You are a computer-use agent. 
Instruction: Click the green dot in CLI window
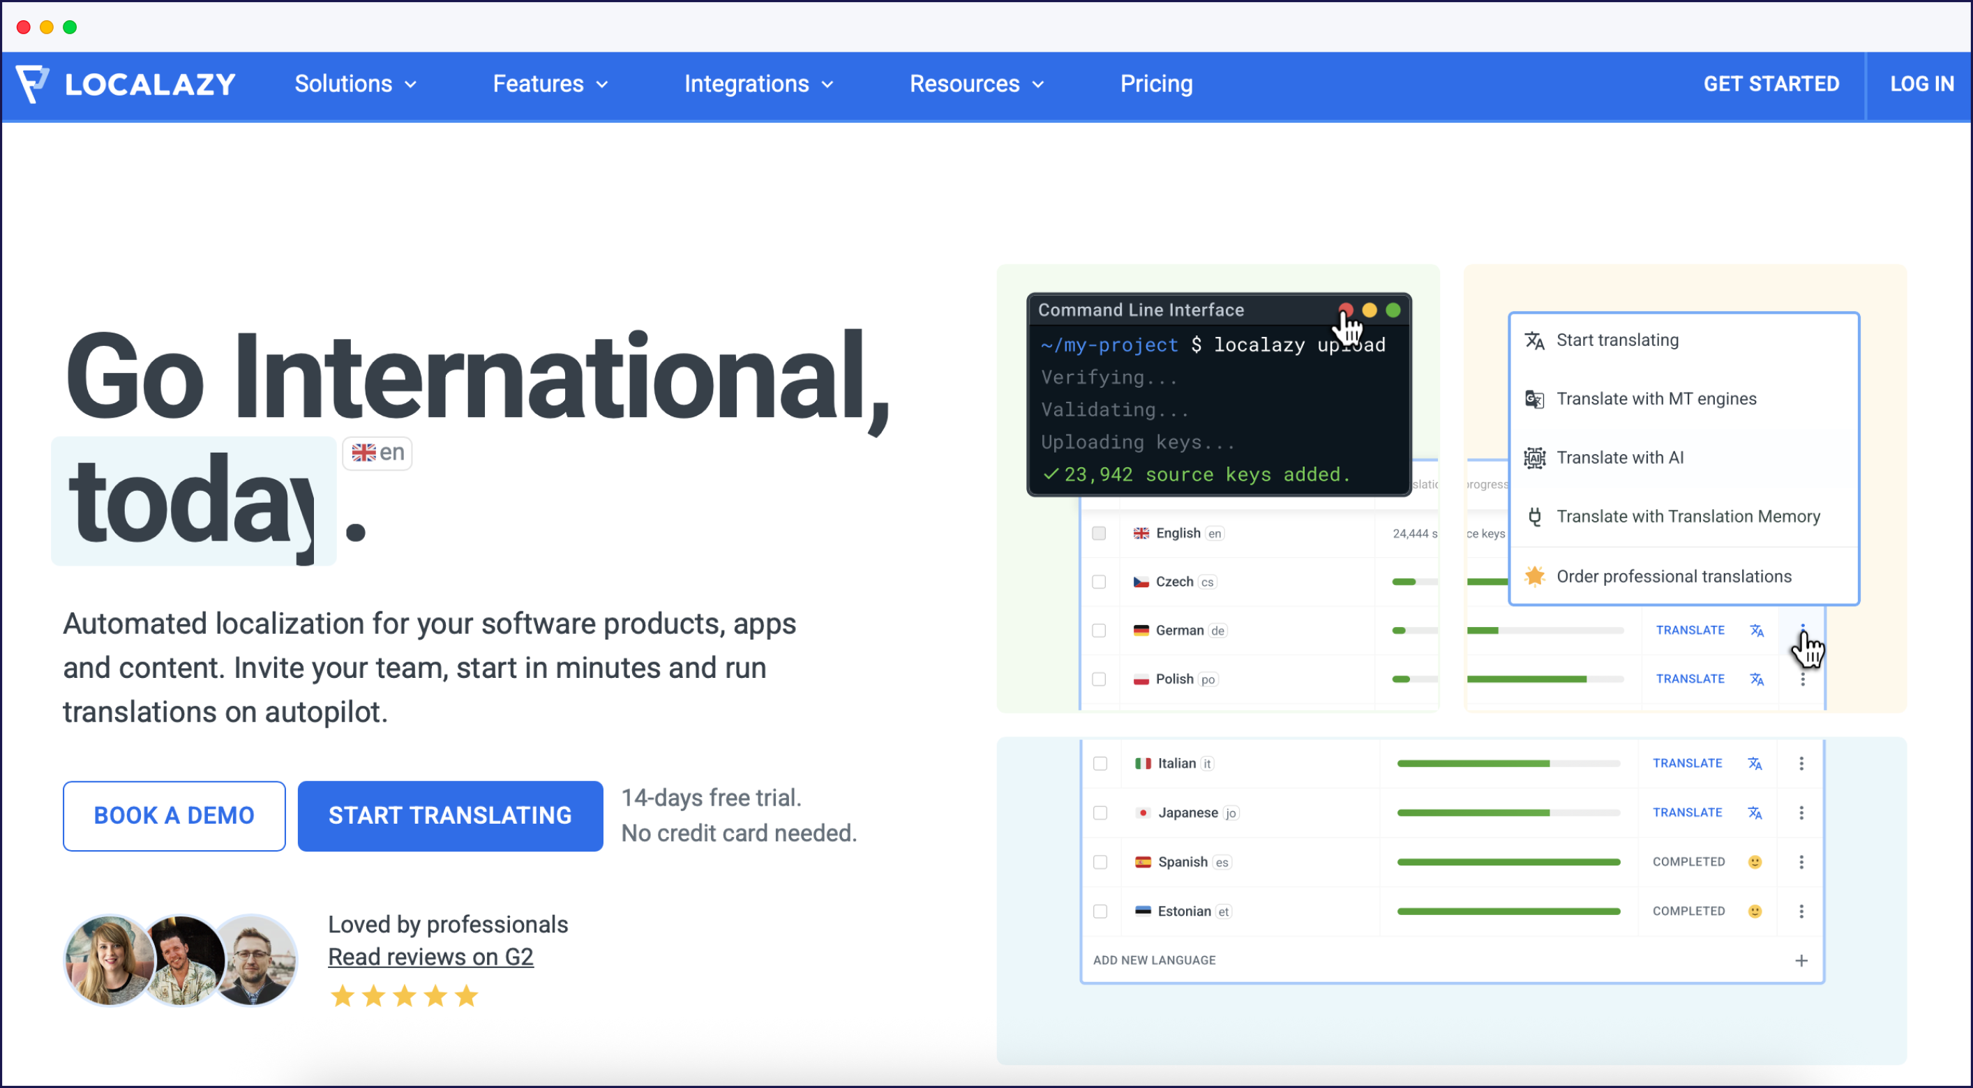pyautogui.click(x=1393, y=310)
